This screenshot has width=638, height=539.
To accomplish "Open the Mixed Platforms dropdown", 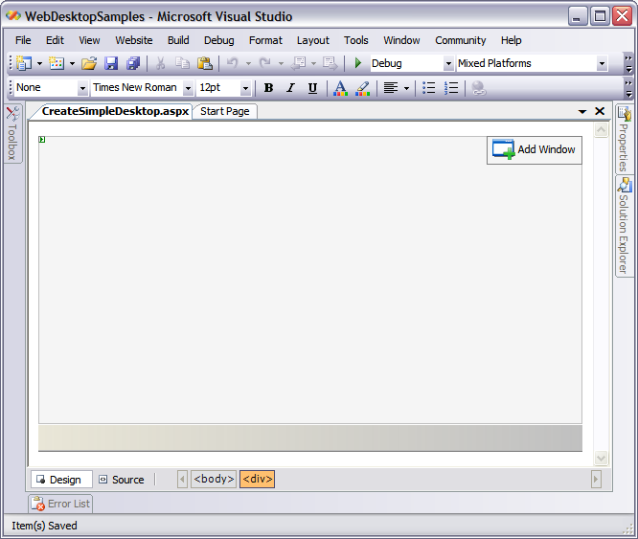I will tap(602, 63).
